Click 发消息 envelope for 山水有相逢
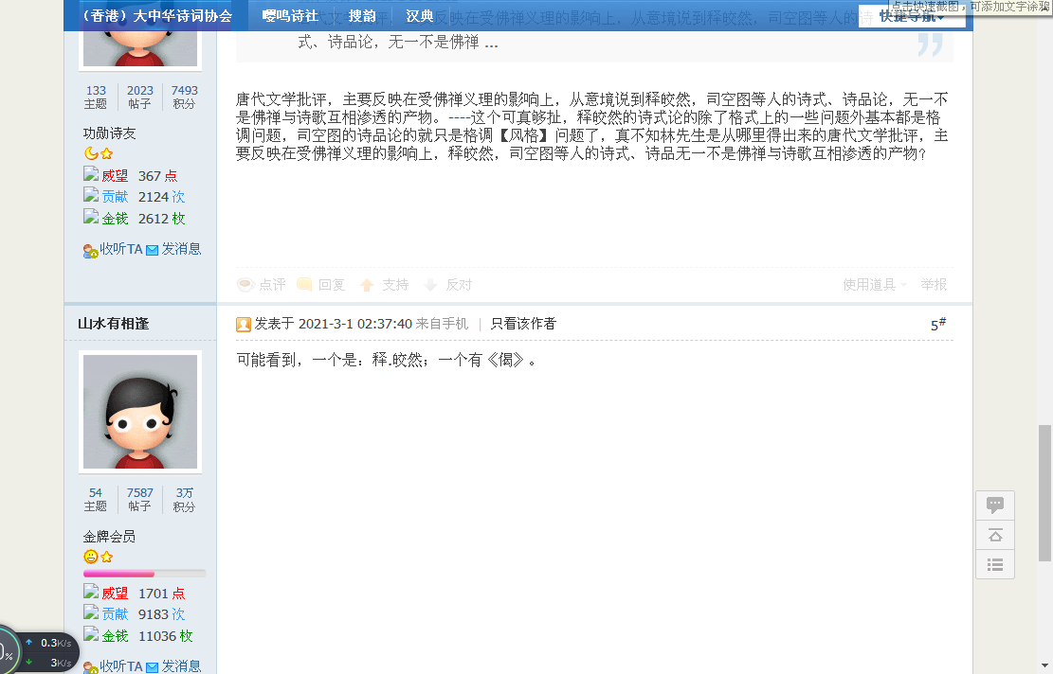 click(x=153, y=667)
